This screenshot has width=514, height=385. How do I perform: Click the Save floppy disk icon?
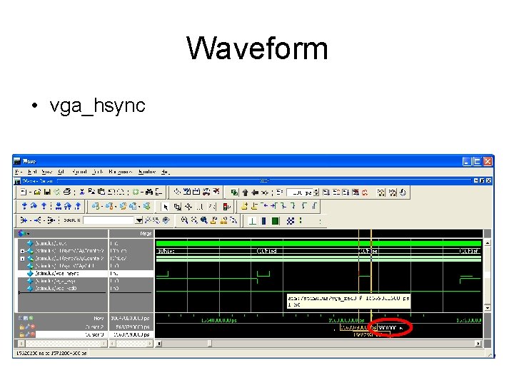click(47, 192)
